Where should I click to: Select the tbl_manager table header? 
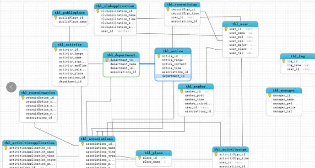[284, 90]
